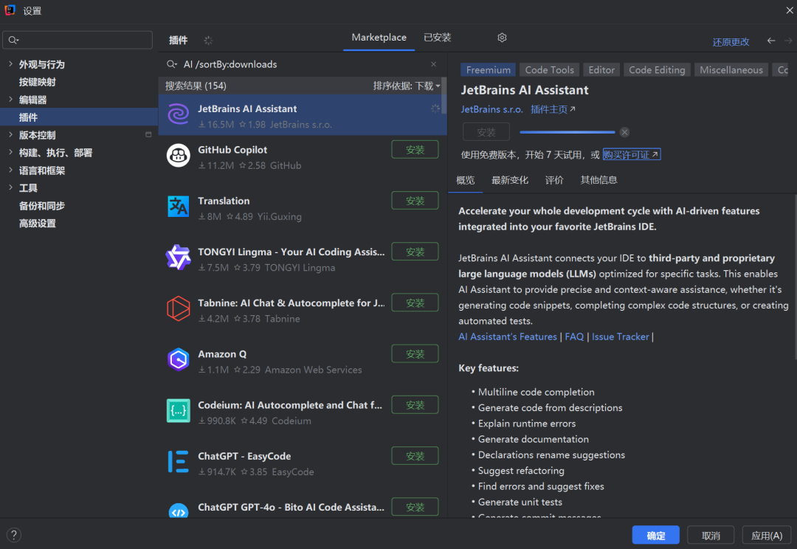Click the JetBrains AI Assistant plugin icon

coord(179,114)
